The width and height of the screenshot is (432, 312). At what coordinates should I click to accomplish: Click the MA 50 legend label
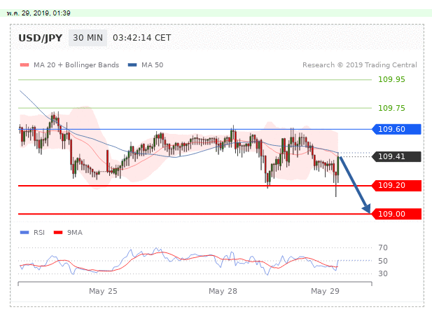pos(153,65)
